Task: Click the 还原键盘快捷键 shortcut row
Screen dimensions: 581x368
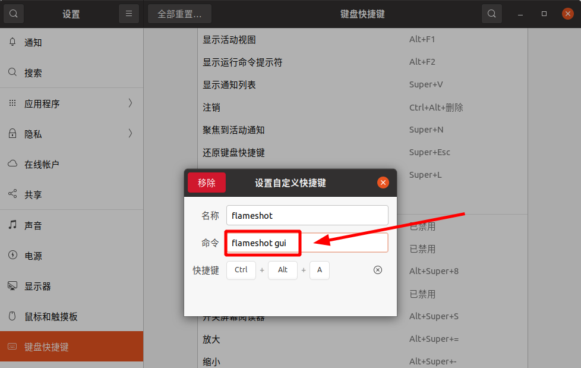Action: [362, 152]
